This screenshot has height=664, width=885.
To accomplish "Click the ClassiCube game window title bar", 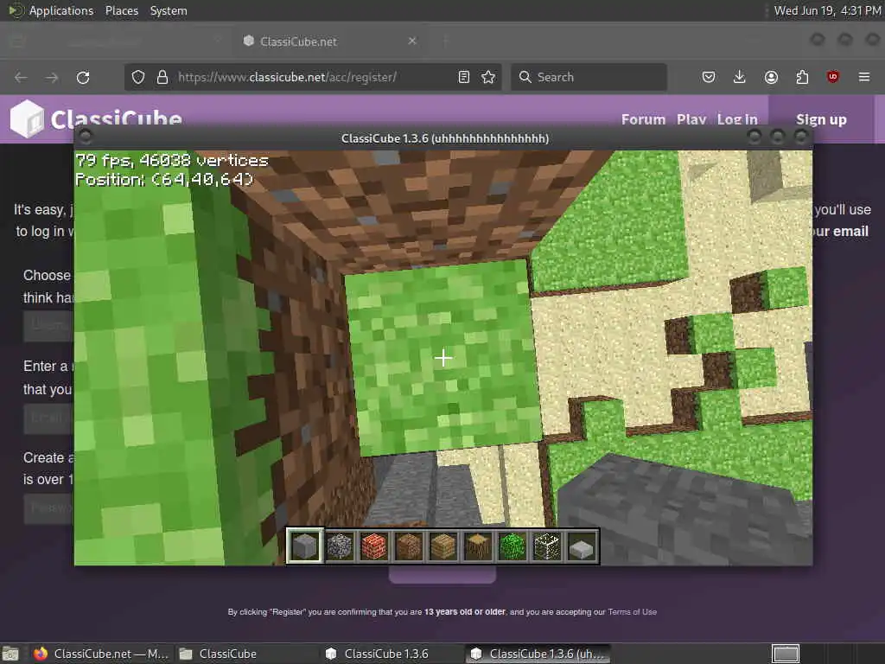I will (444, 138).
